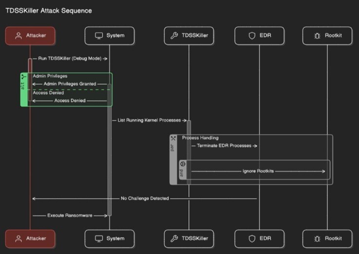Select the top EDR label text
Screen dimensions: 359x254
pos(265,35)
